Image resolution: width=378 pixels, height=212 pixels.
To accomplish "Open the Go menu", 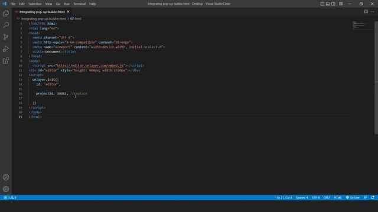I will tap(58, 4).
